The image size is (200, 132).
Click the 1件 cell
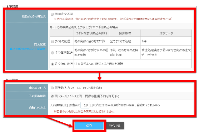166,41
